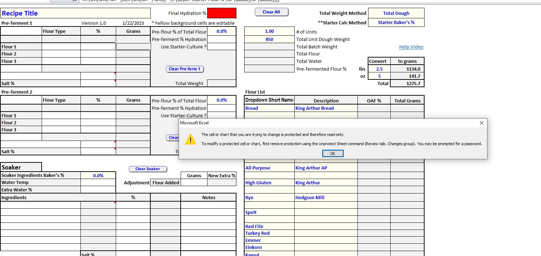The height and width of the screenshot is (256, 541).
Task: Click the Soaker section heading
Action: click(x=21, y=167)
